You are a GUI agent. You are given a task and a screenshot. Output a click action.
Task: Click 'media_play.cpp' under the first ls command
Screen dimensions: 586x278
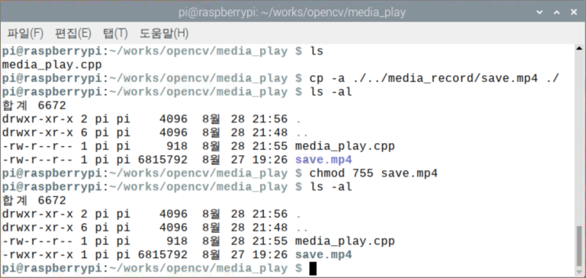[52, 65]
